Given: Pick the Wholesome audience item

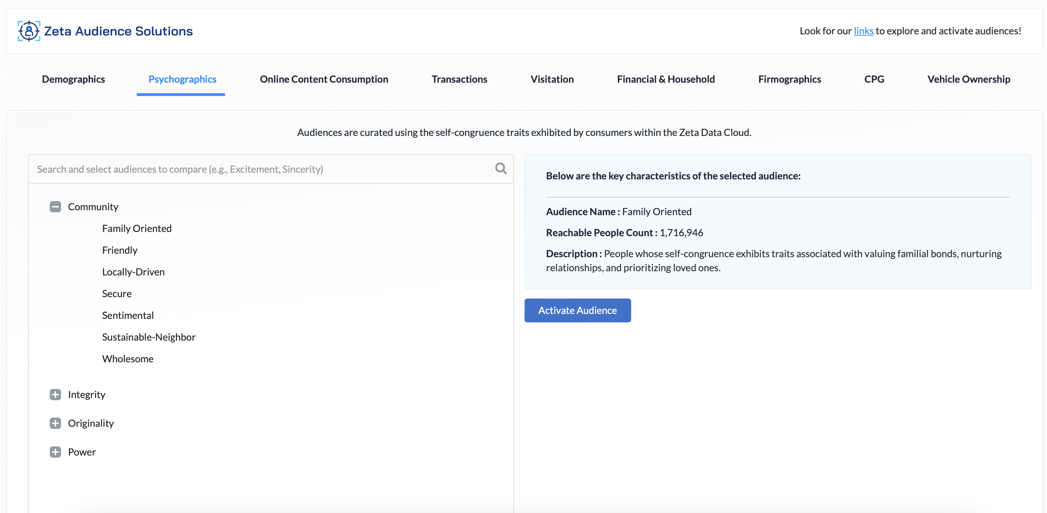Looking at the screenshot, I should point(128,359).
